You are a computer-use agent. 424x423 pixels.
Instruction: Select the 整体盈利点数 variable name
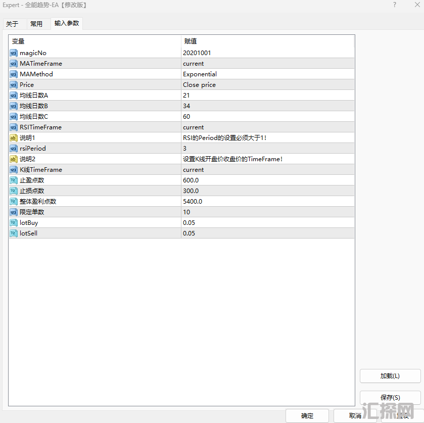pos(38,202)
